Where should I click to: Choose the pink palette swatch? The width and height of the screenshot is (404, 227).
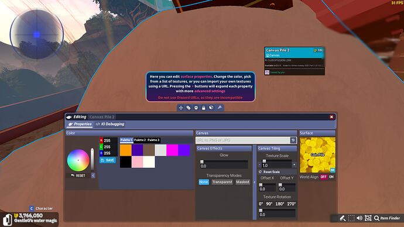pyautogui.click(x=138, y=162)
